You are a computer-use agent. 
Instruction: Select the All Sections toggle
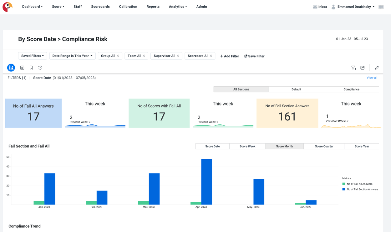(x=241, y=89)
